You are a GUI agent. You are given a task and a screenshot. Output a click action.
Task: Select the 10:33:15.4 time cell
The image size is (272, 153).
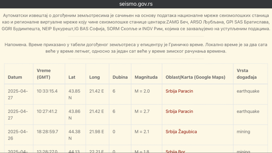click(47, 91)
